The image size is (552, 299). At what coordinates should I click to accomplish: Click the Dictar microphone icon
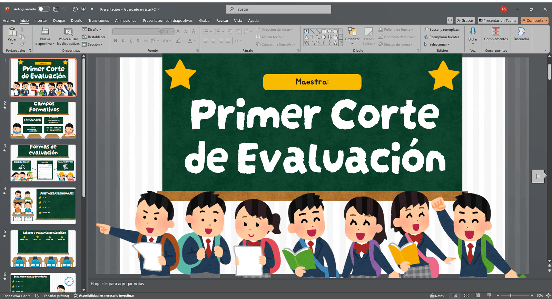[x=473, y=32]
